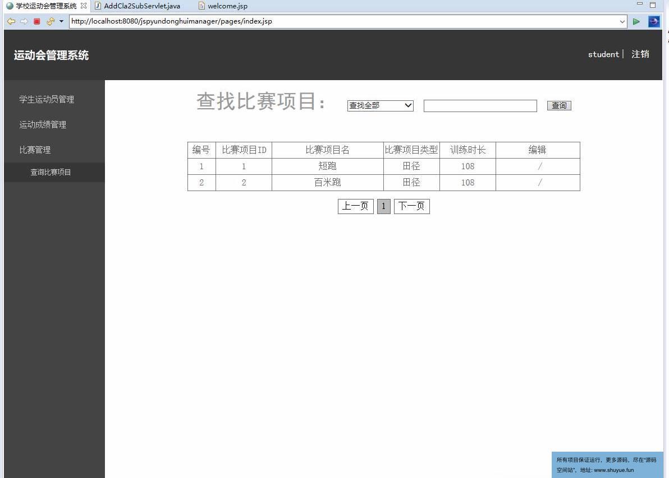Open the 查找全部 search type dropdown
This screenshot has width=669, height=478.
(x=380, y=105)
